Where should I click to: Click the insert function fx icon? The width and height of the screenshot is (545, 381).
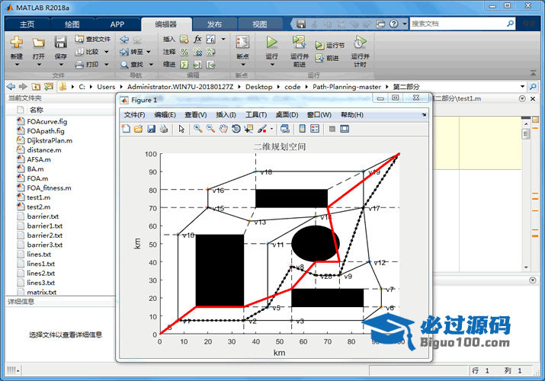coord(197,39)
